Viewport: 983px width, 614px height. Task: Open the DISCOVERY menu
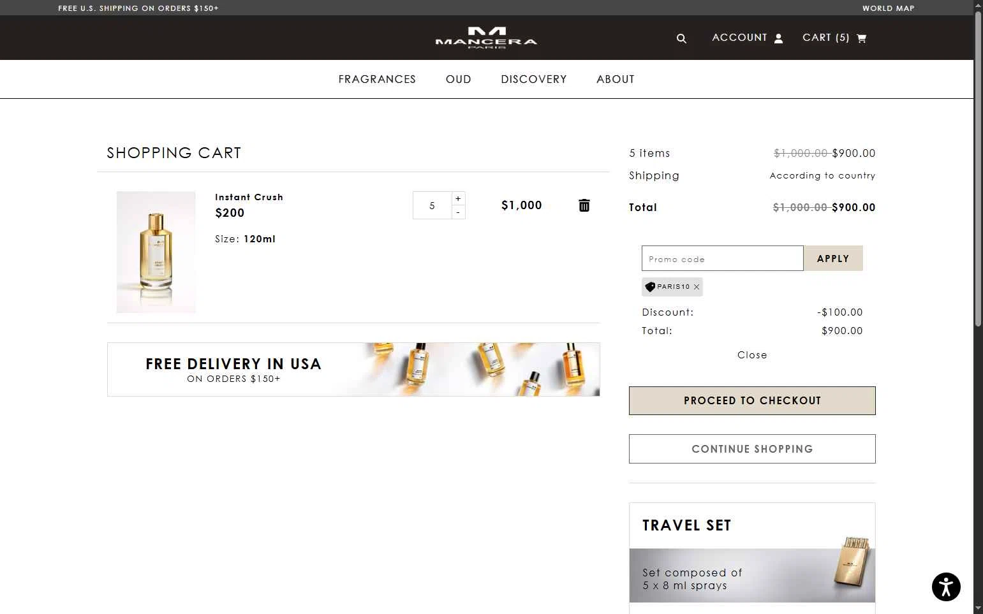pyautogui.click(x=534, y=79)
